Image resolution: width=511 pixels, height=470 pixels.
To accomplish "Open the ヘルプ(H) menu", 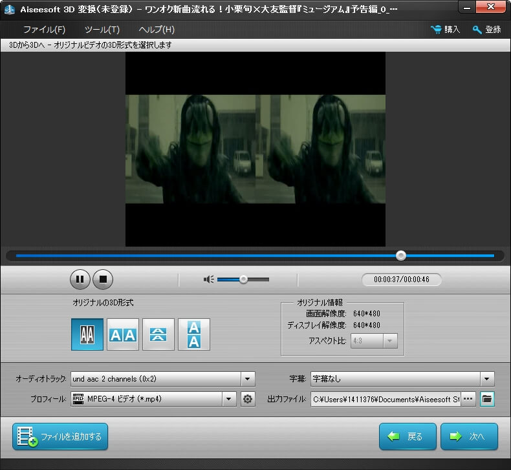I will [157, 30].
